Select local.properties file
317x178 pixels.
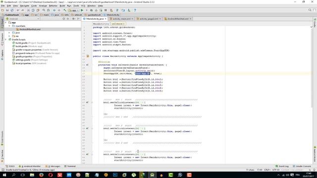pyautogui.click(x=29, y=63)
